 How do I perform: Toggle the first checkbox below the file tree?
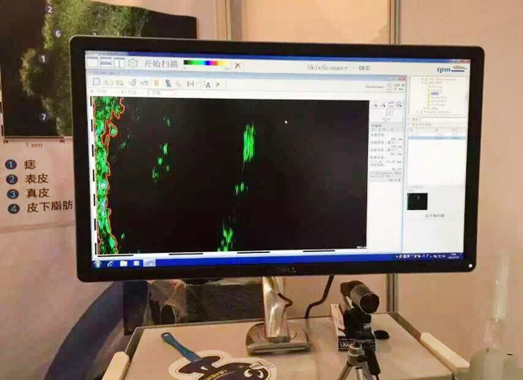[410, 120]
